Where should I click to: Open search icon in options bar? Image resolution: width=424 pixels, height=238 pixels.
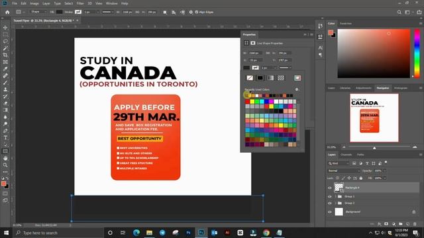pos(399,12)
